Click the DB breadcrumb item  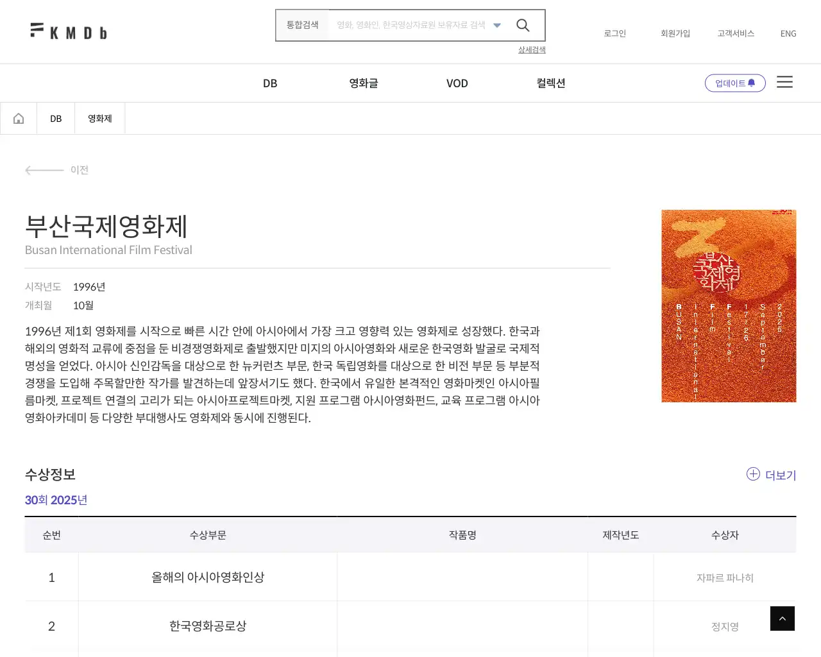[56, 119]
